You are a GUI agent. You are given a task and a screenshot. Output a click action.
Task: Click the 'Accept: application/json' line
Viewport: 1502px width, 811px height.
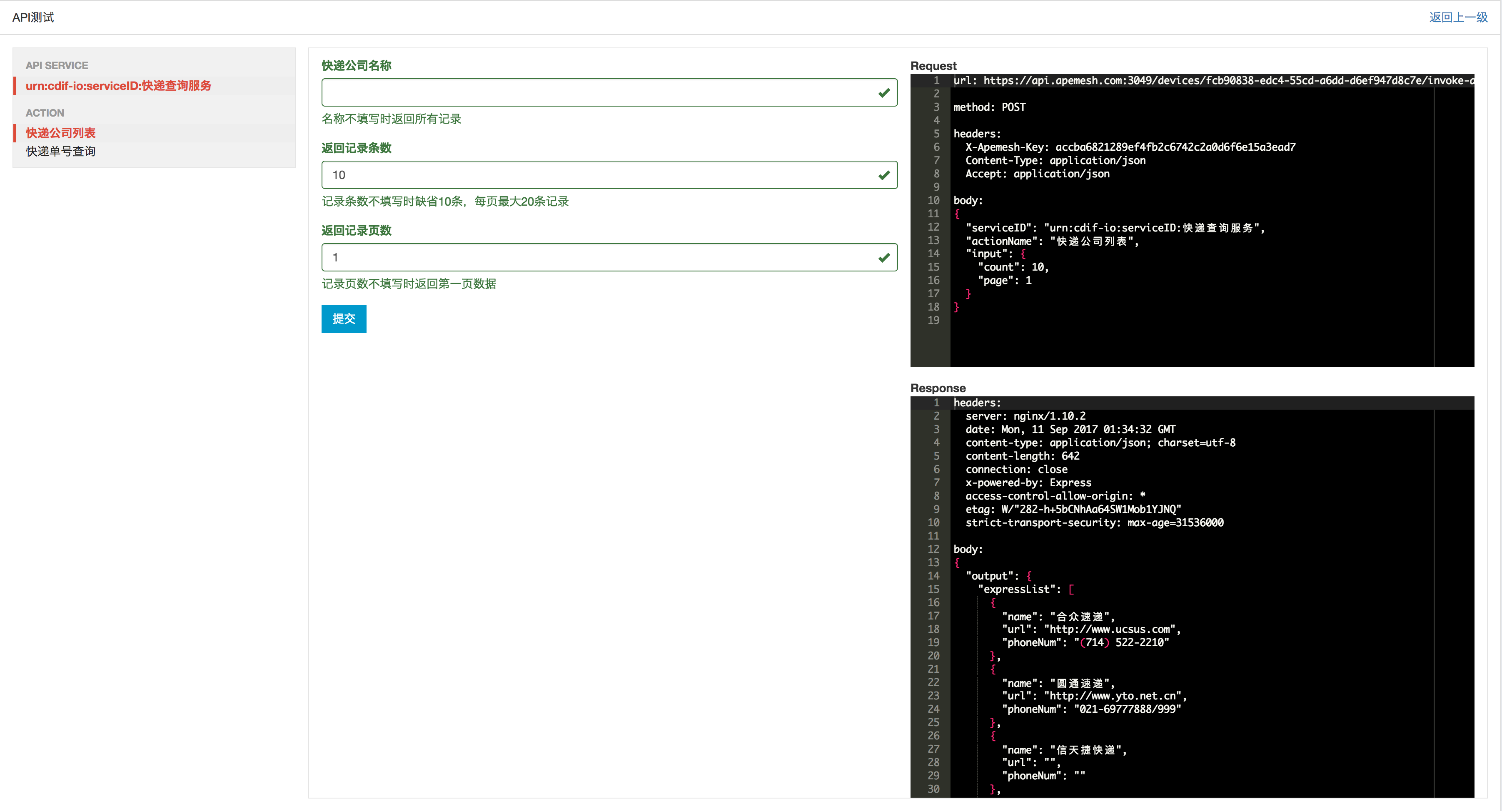(1037, 174)
